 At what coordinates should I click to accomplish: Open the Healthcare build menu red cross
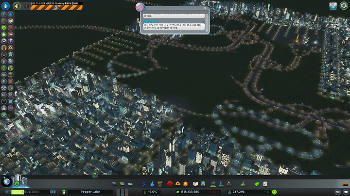point(170,184)
